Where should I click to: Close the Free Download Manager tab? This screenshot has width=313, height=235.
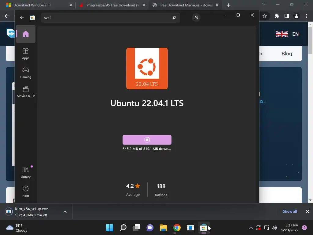click(x=217, y=5)
